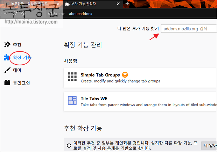
Task: Click the info icon in recommendation notice
Action: pos(69,145)
